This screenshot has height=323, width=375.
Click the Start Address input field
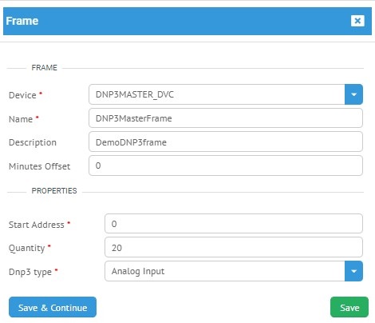(234, 223)
